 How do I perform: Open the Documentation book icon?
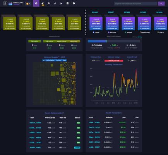pyautogui.click(x=67, y=3)
